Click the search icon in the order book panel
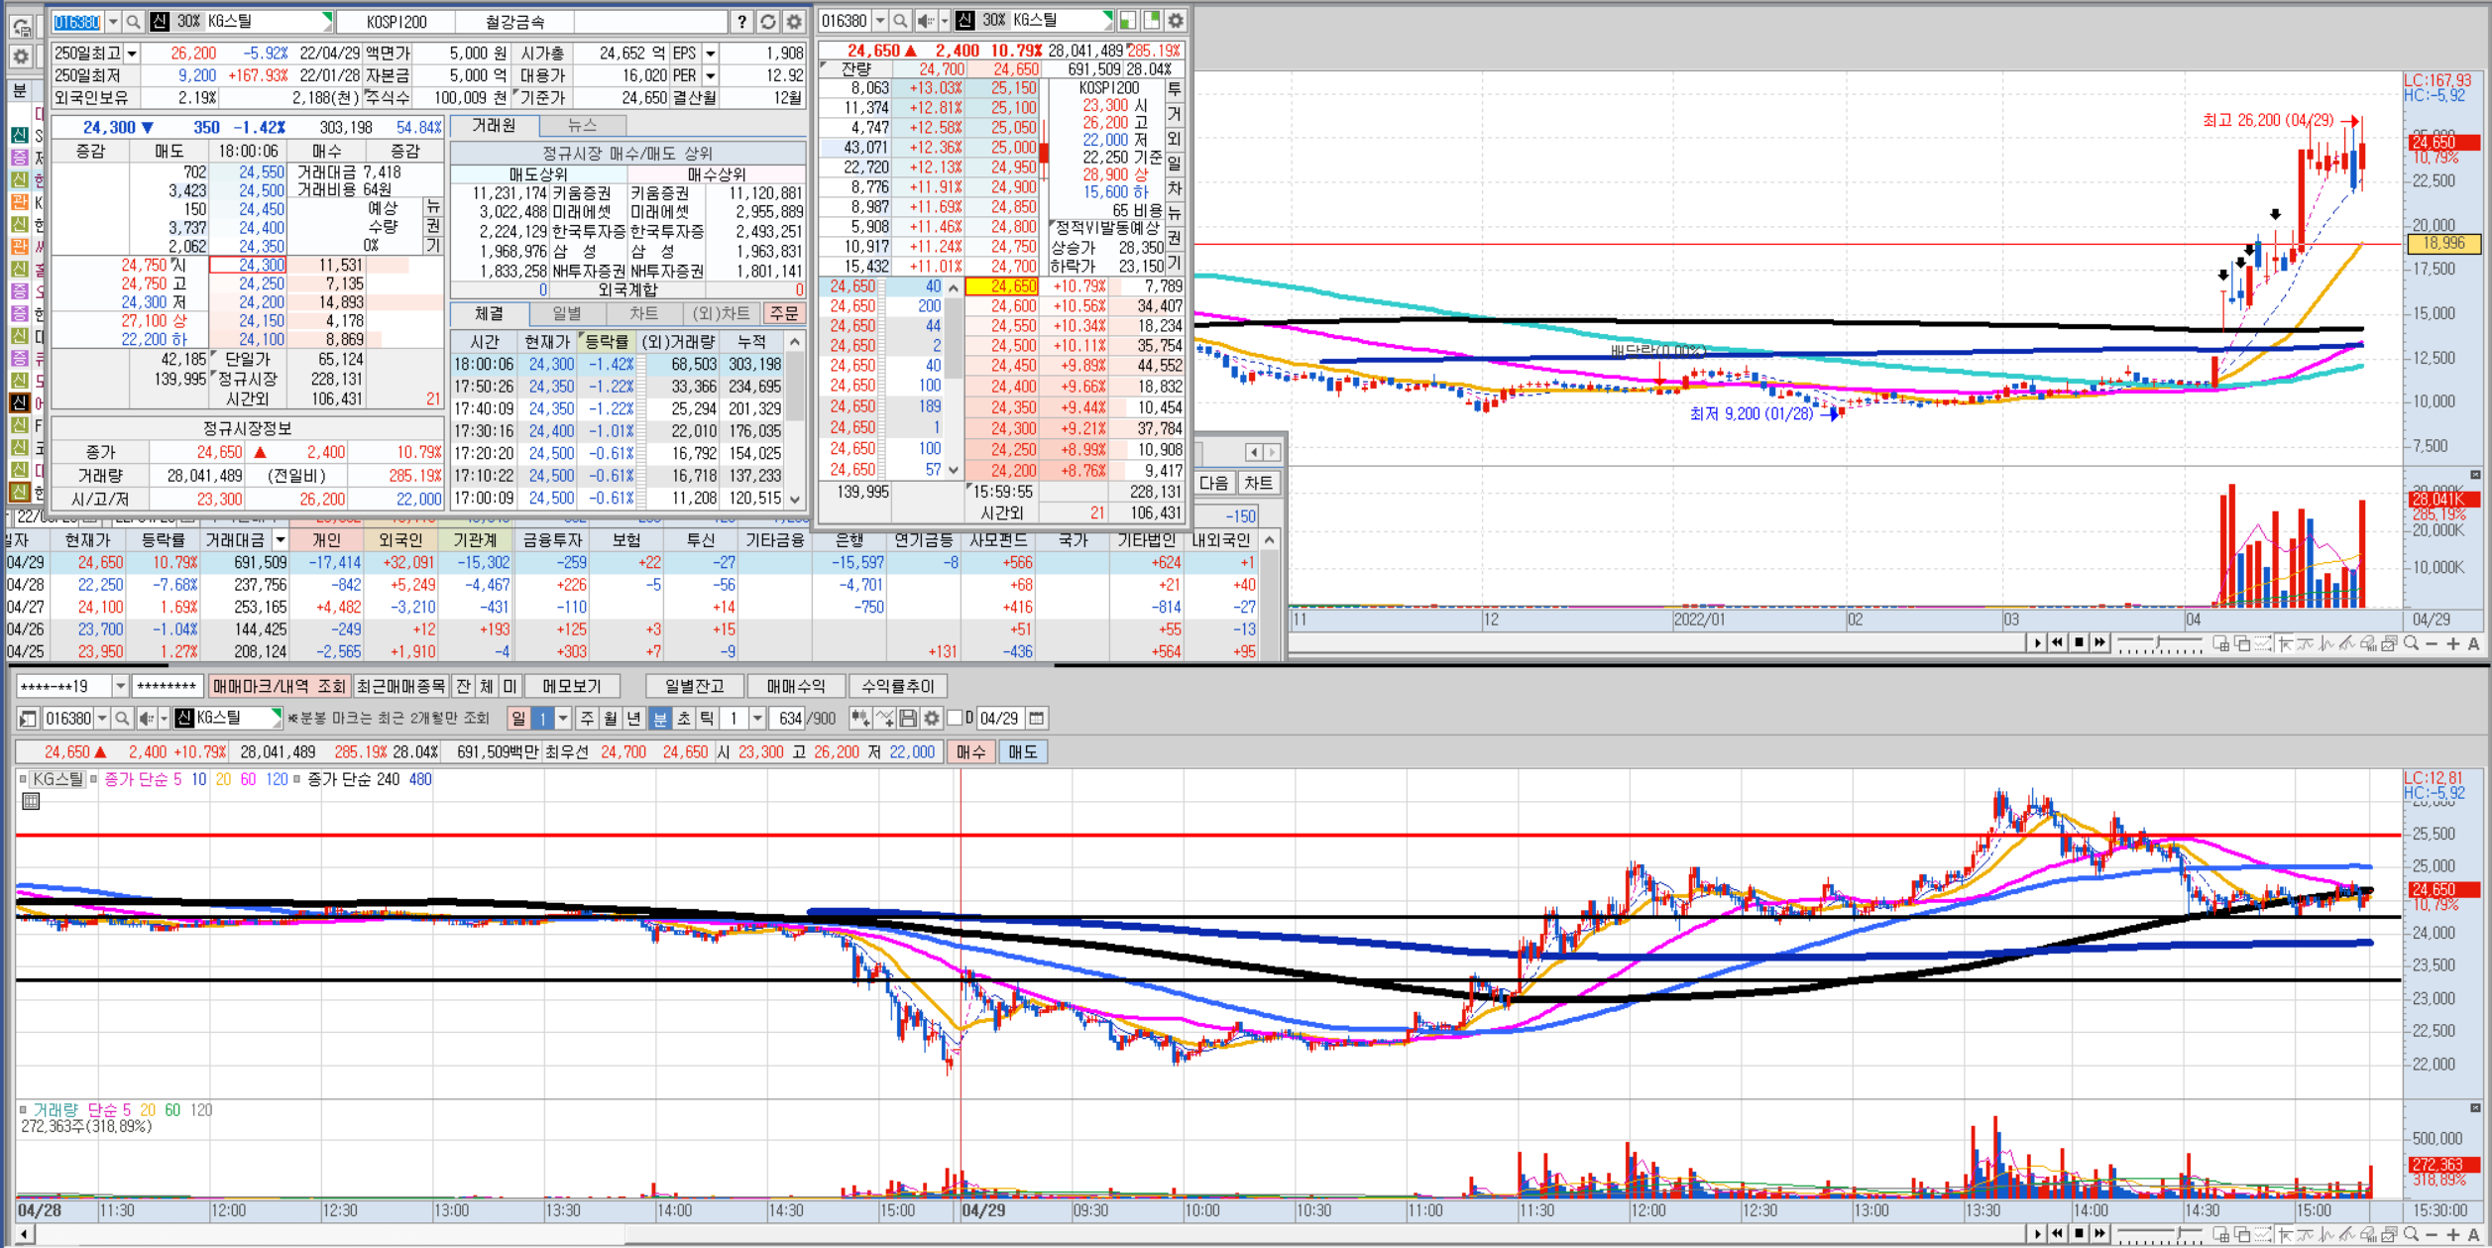The height and width of the screenshot is (1248, 2492). pos(900,20)
